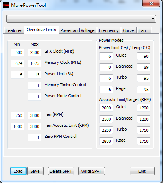Click Delete SPPT button

pos(61,171)
